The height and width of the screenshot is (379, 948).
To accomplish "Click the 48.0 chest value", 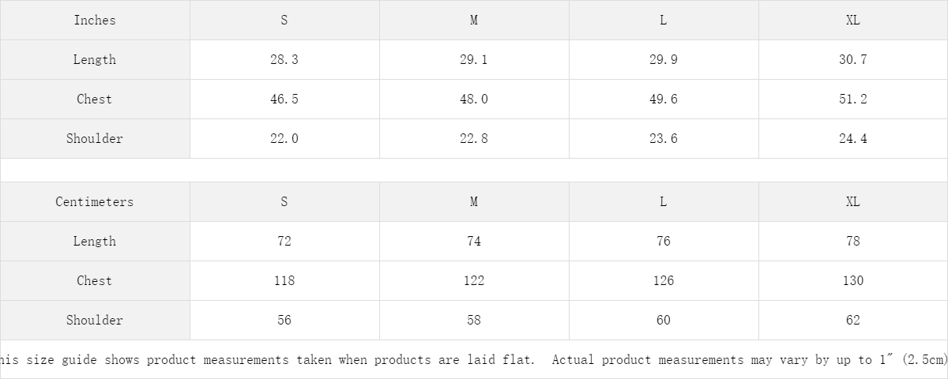I will click(474, 99).
